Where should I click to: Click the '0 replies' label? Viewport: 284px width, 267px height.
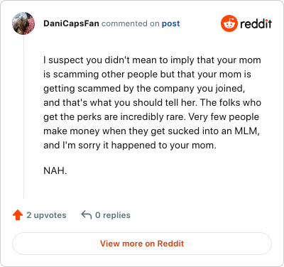113,215
